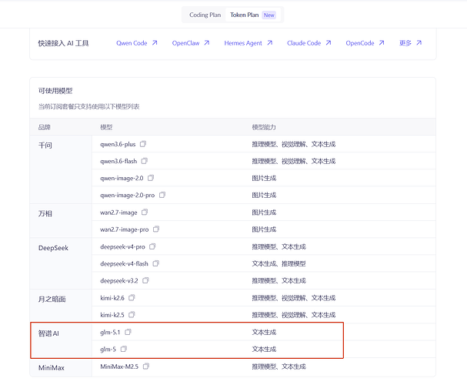
Task: Copy the deepseek-v4-pro model name
Action: [152, 246]
